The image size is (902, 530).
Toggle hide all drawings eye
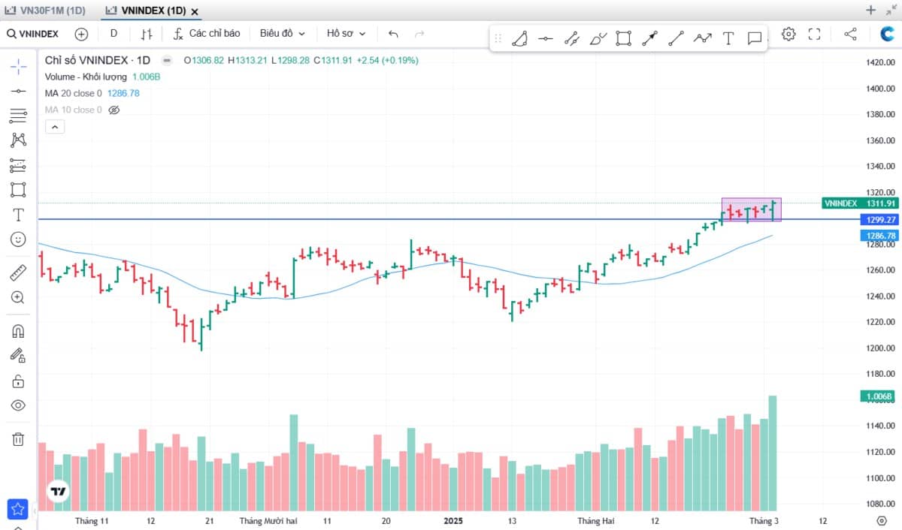click(x=18, y=405)
